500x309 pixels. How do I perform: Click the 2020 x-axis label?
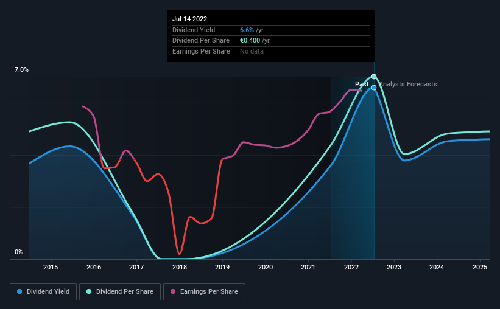coord(266,267)
